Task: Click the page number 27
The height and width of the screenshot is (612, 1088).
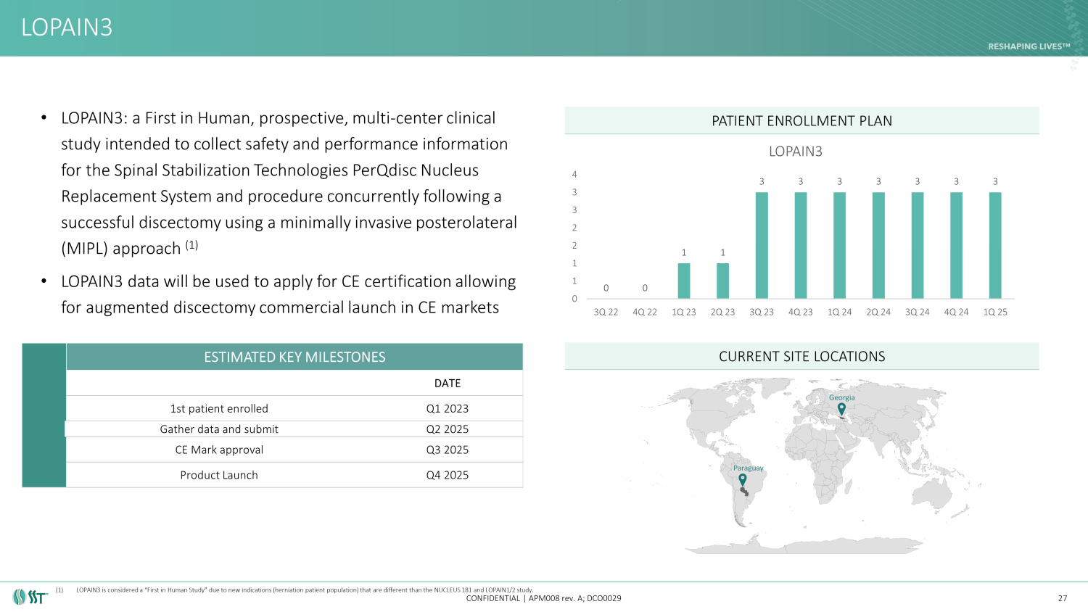Action: click(x=1062, y=598)
